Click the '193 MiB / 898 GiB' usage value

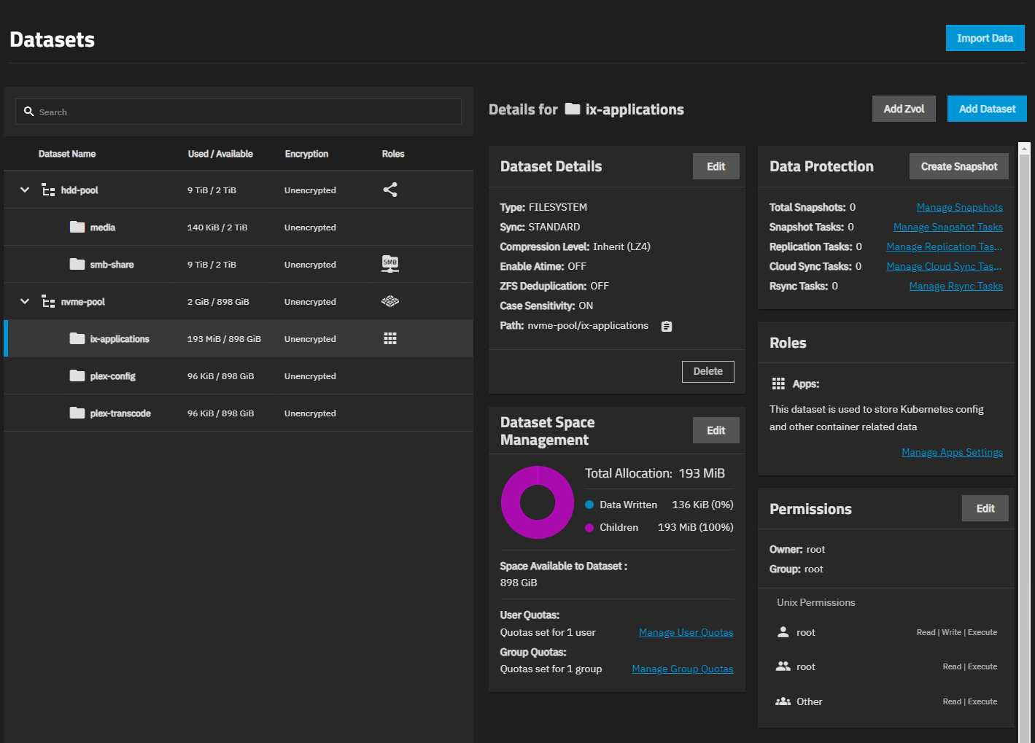tap(224, 338)
